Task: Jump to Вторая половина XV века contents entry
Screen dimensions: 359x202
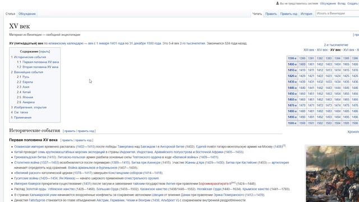Action: tap(40, 67)
